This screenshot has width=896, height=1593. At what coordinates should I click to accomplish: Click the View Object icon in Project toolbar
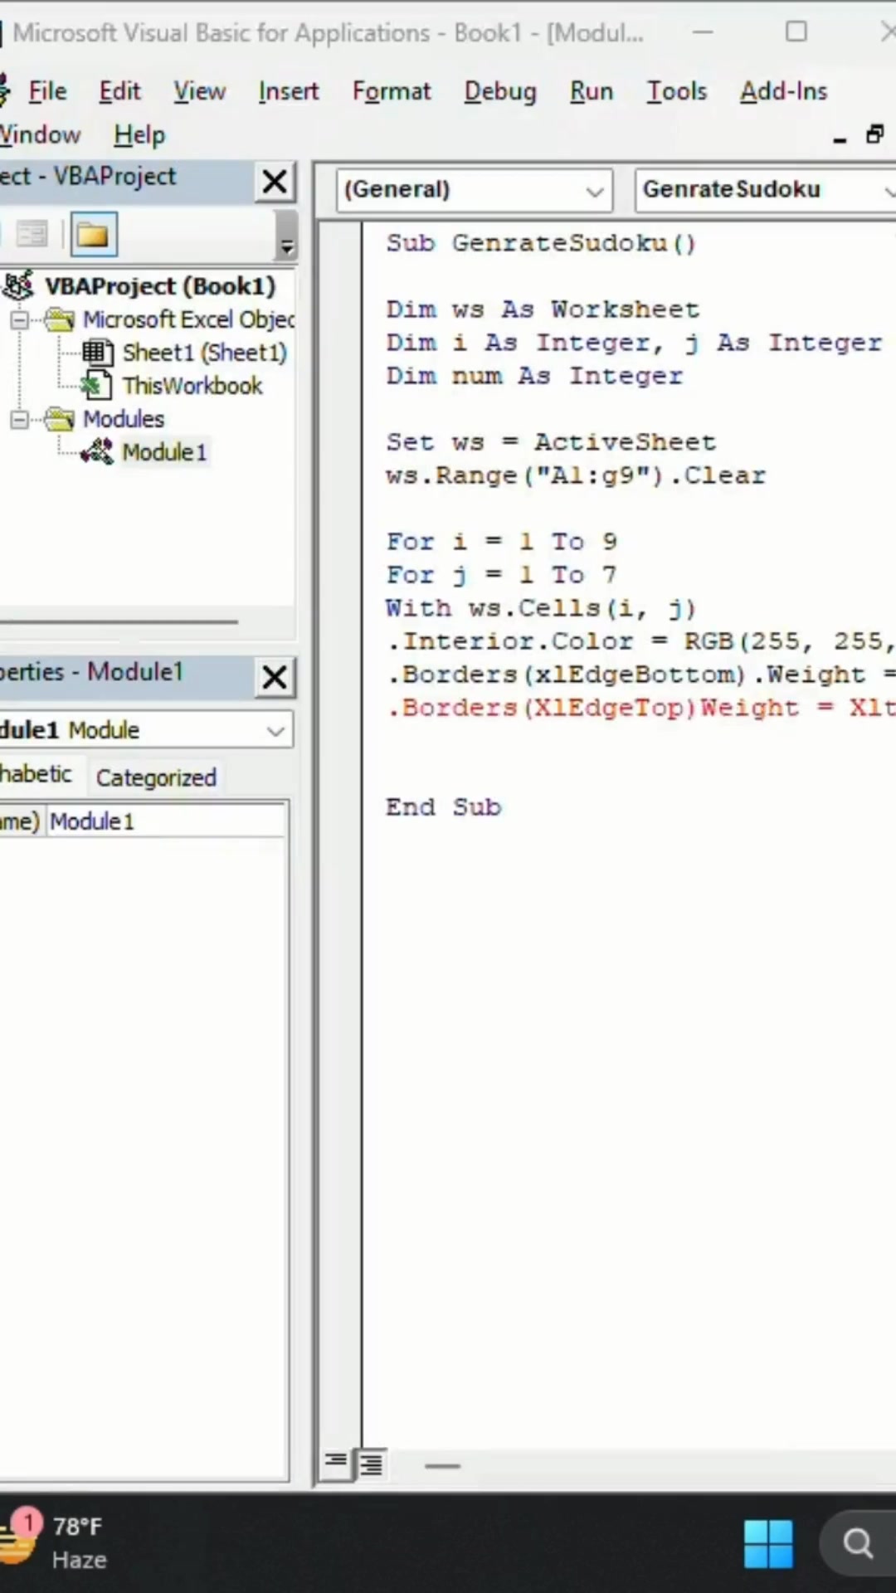coord(32,236)
